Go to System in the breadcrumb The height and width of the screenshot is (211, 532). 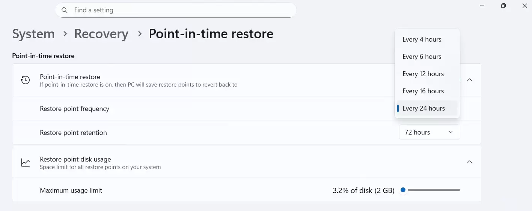(33, 34)
